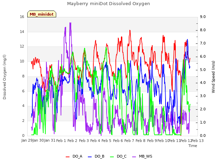Click the 7.0 value on wind axis
Viewport: 218px width, 163px height.
tap(203, 43)
